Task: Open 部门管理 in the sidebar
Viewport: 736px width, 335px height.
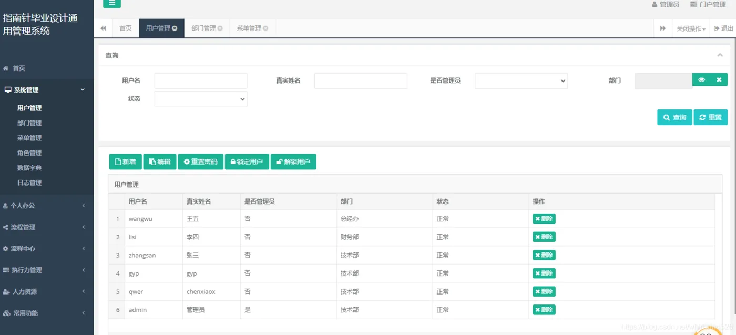Action: pos(29,123)
